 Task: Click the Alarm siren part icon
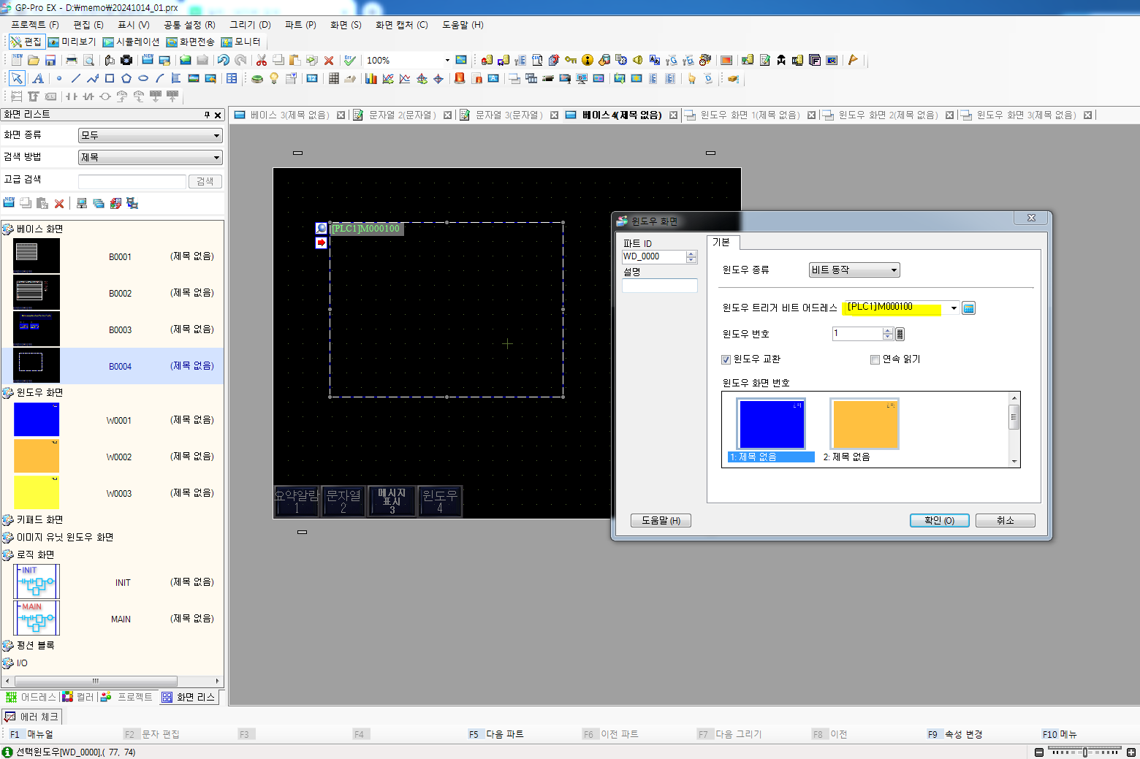460,78
